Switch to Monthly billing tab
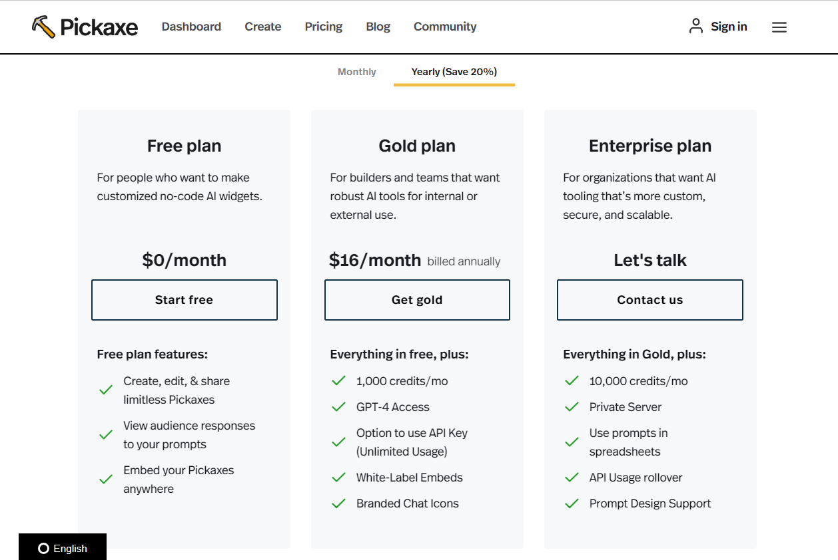 click(x=357, y=72)
